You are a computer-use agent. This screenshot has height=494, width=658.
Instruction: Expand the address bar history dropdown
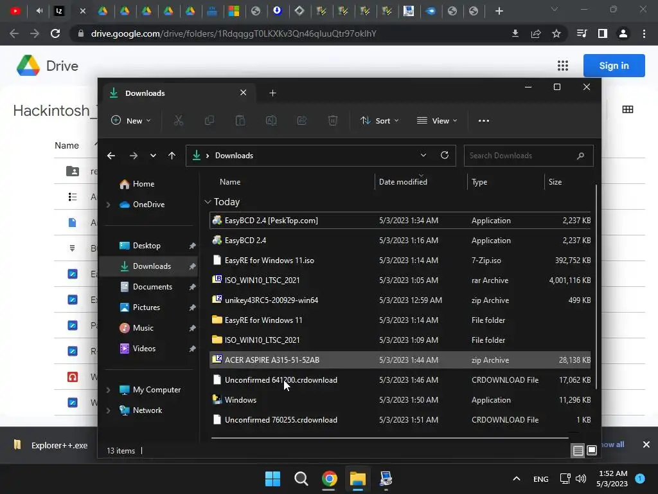(423, 155)
